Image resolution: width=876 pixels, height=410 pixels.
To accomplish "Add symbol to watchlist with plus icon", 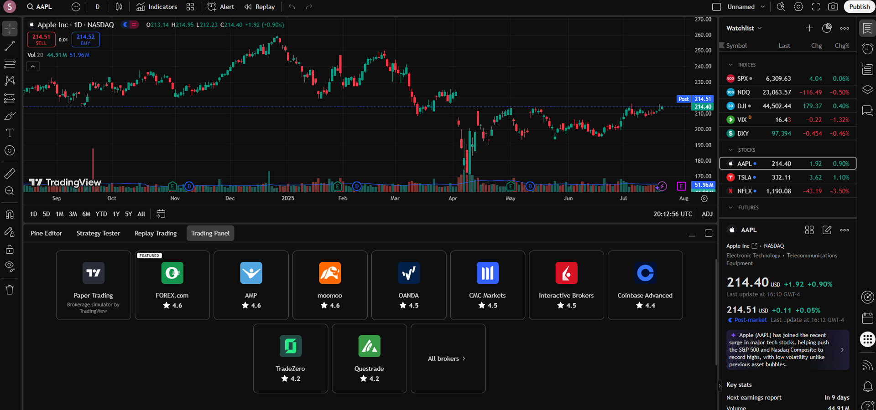I will (809, 28).
